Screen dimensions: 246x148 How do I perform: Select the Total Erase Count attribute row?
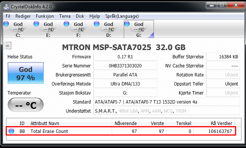(x=121, y=131)
